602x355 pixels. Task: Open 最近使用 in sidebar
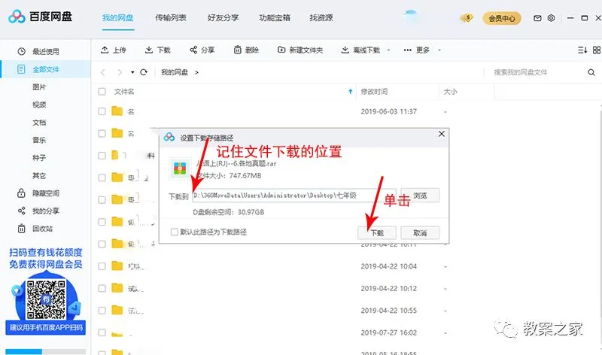45,51
